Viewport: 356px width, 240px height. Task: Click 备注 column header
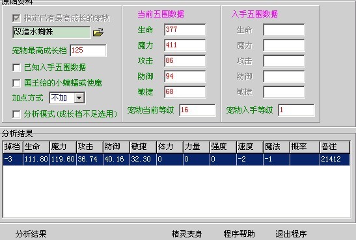point(335,147)
